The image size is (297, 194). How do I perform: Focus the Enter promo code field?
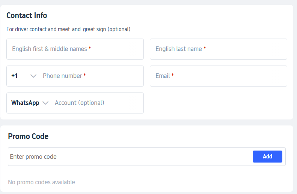(130, 157)
